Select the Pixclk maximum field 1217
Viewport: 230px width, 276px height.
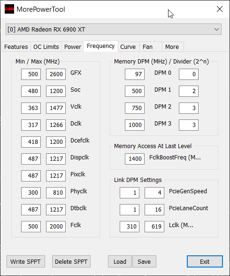[56, 176]
